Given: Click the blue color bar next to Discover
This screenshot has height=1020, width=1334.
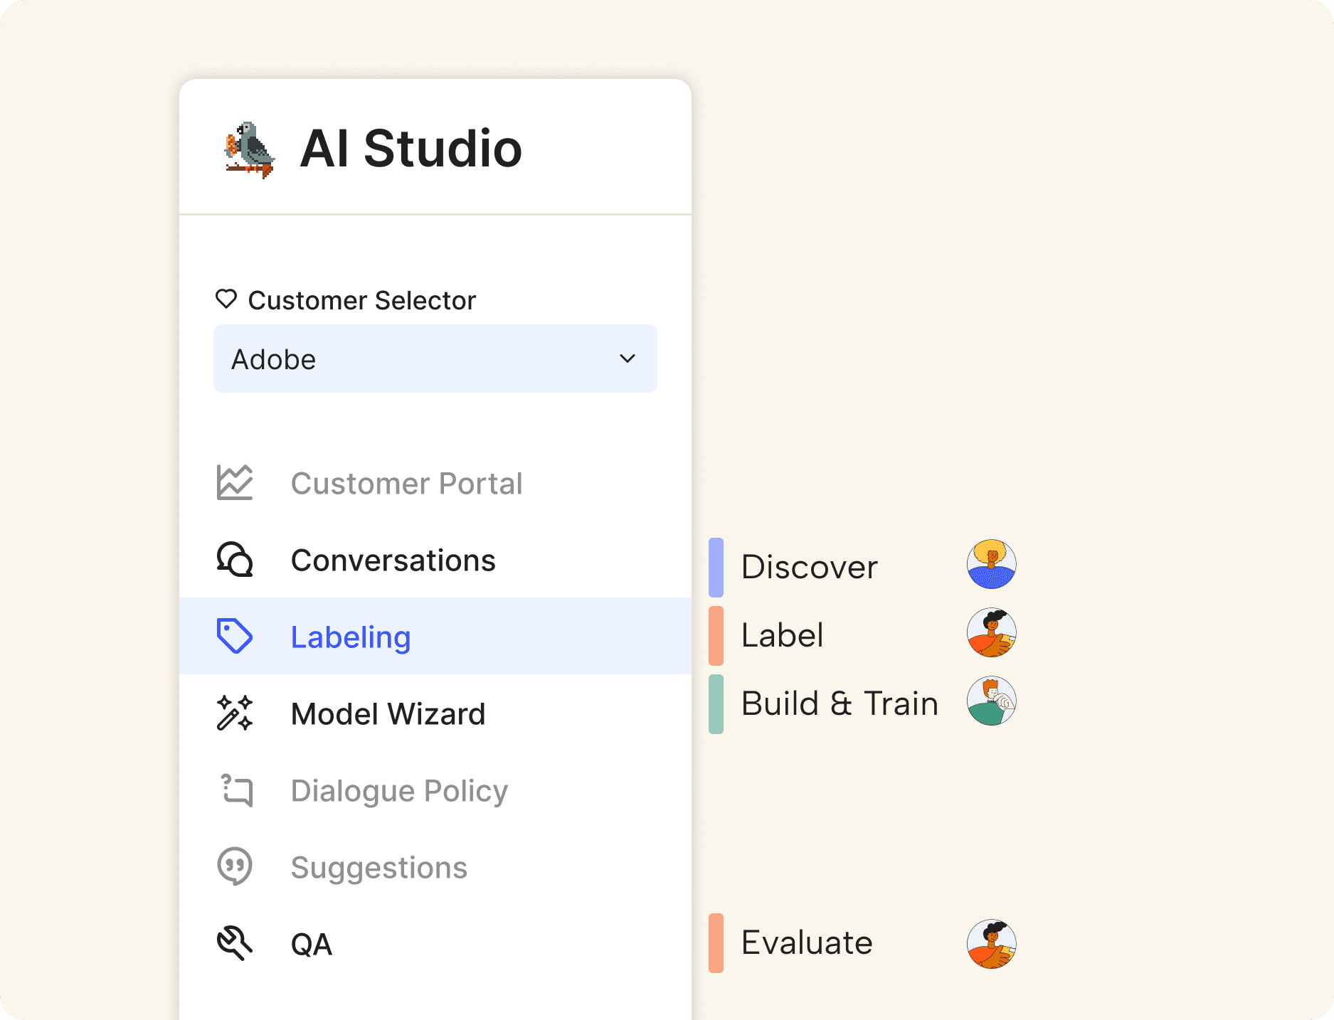Looking at the screenshot, I should tap(716, 567).
